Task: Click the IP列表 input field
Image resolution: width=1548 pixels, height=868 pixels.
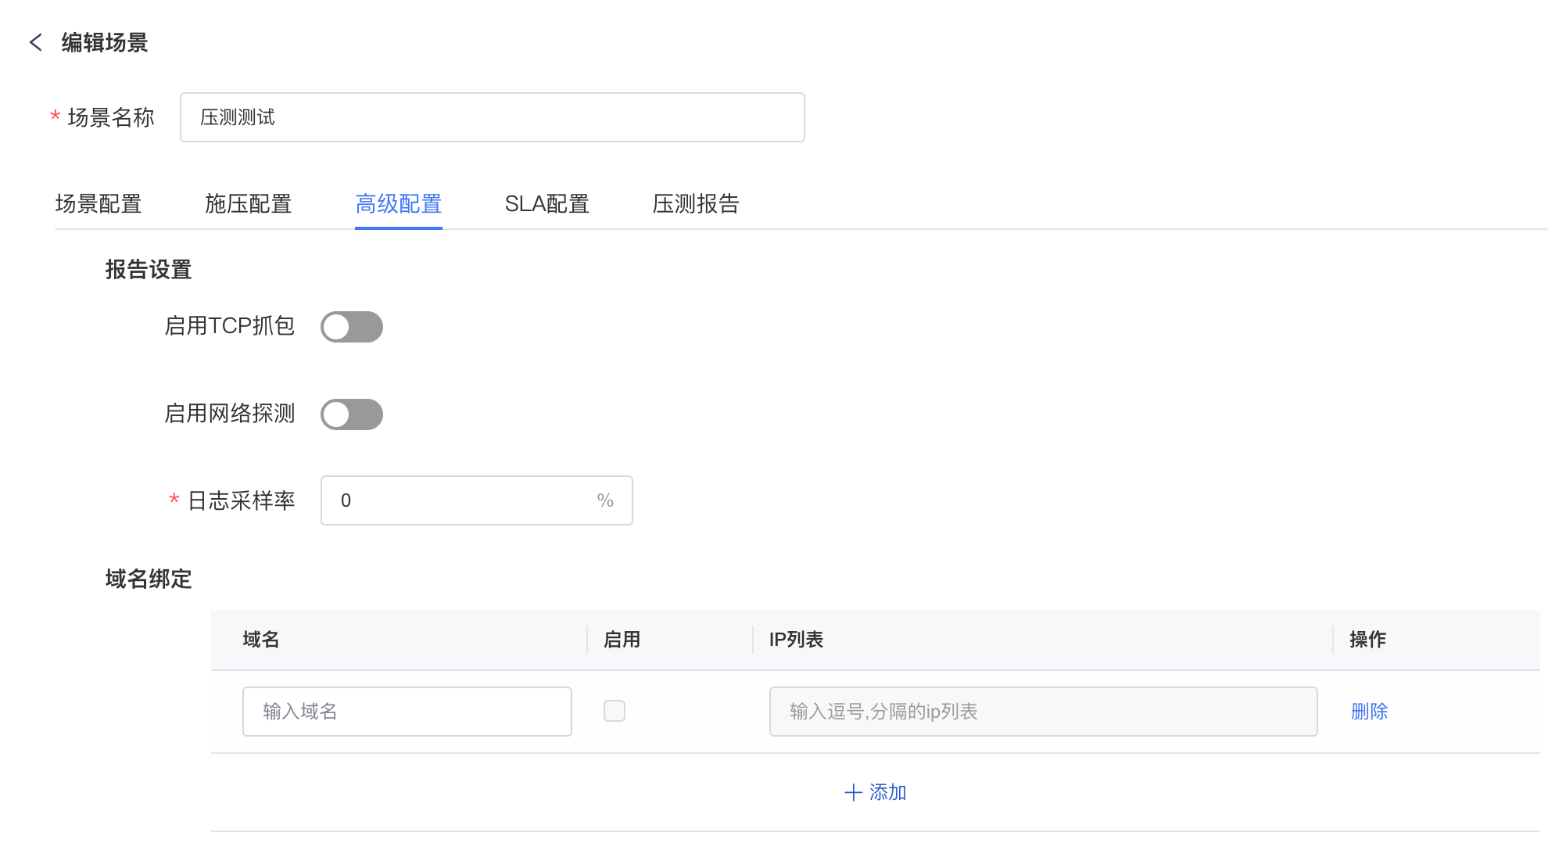Action: (1043, 712)
